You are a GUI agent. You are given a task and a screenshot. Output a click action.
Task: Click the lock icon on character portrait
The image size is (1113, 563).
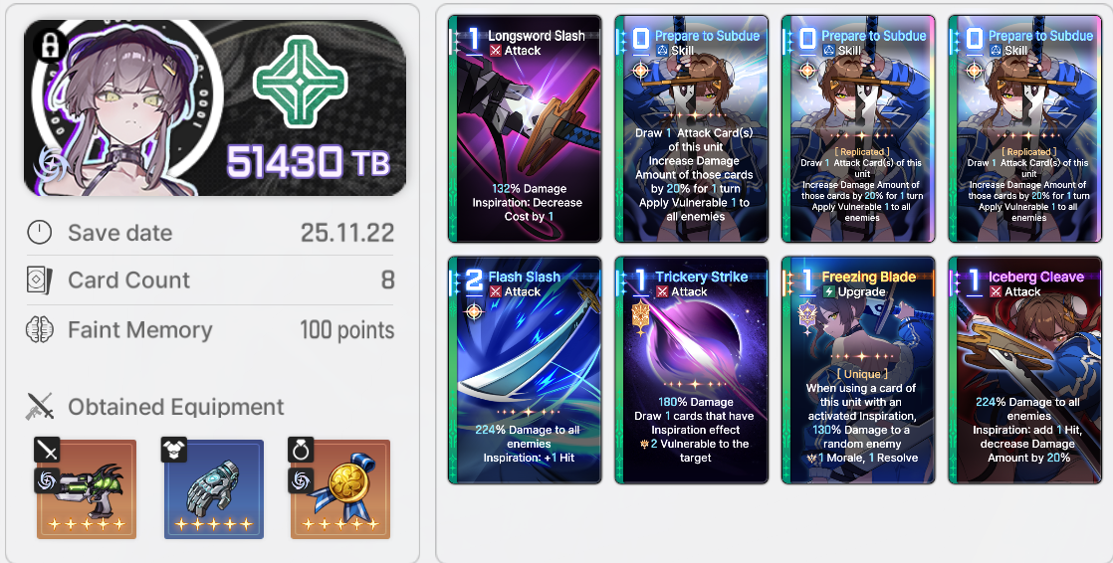50,46
